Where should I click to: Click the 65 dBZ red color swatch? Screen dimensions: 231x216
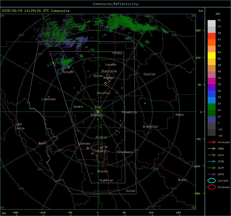pyautogui.click(x=211, y=36)
